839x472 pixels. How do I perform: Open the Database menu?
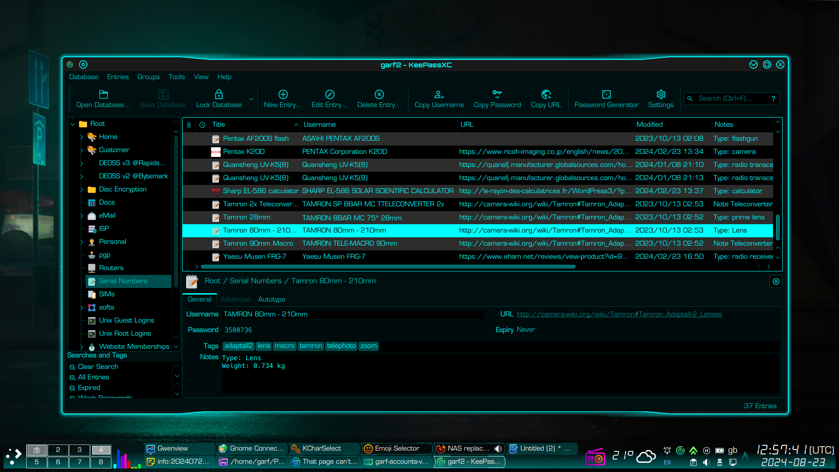tap(83, 77)
